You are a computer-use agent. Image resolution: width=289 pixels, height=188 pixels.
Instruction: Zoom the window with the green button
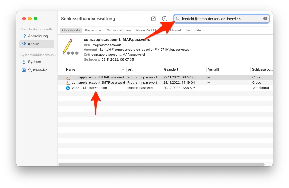(36, 19)
